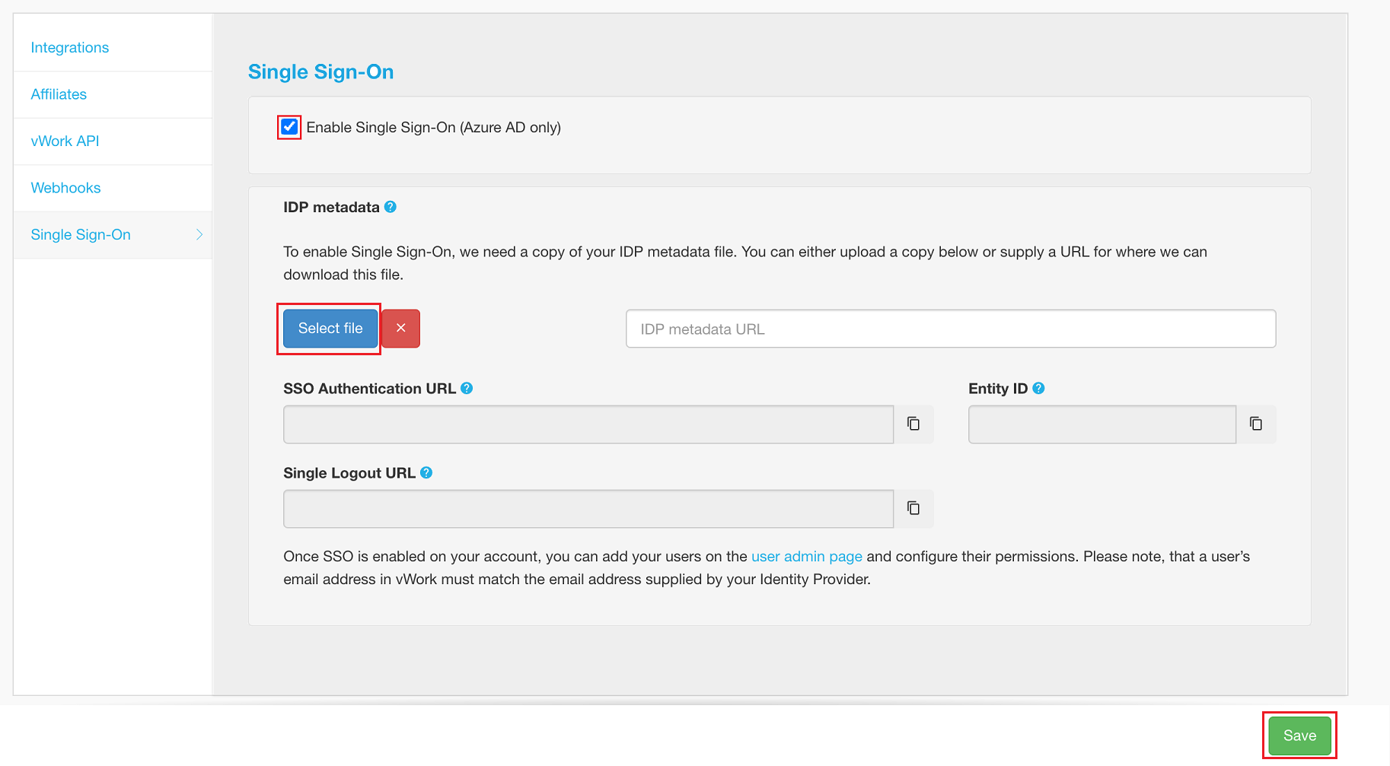The width and height of the screenshot is (1390, 766).
Task: Open the Integrations settings page
Action: pyautogui.click(x=69, y=47)
